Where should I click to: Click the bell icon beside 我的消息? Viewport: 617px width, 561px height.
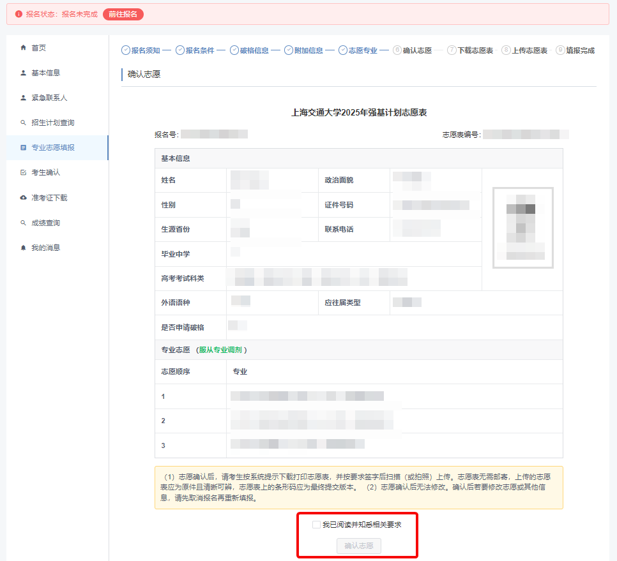pos(23,248)
